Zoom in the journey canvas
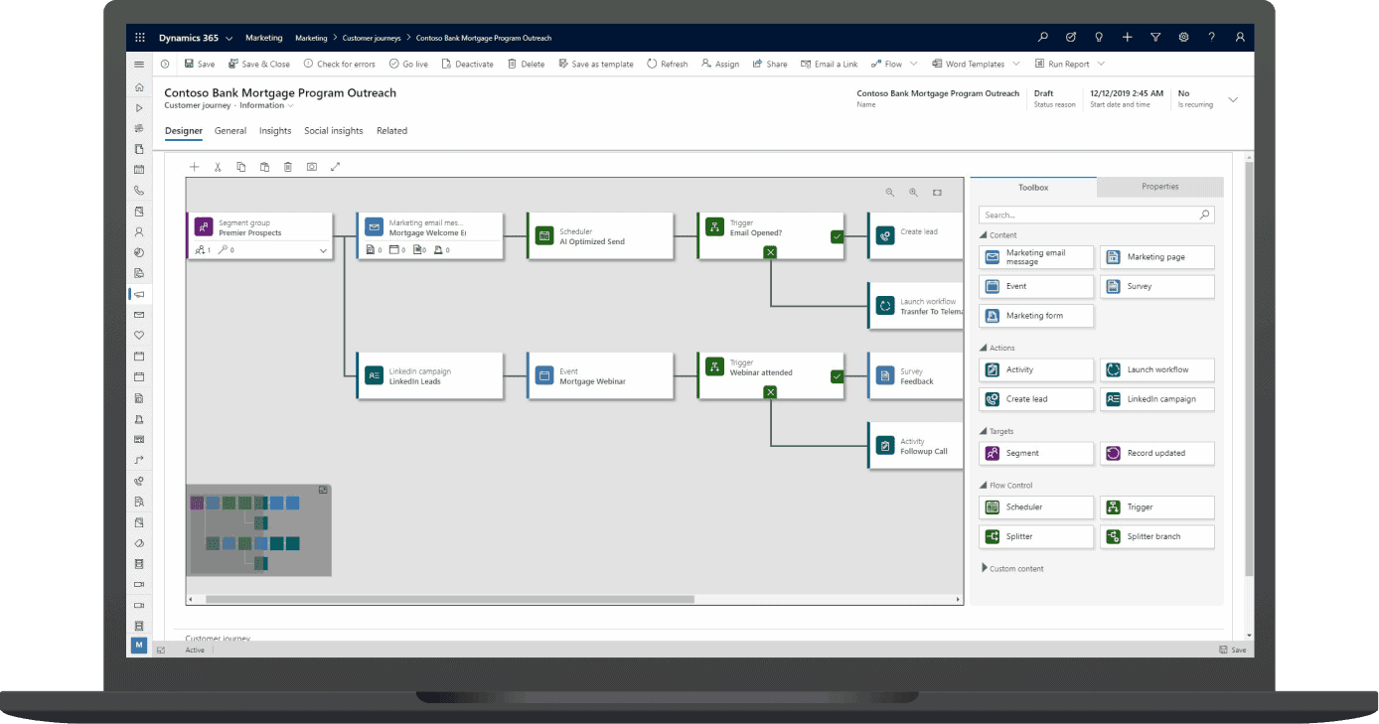This screenshot has height=724, width=1379. [913, 193]
